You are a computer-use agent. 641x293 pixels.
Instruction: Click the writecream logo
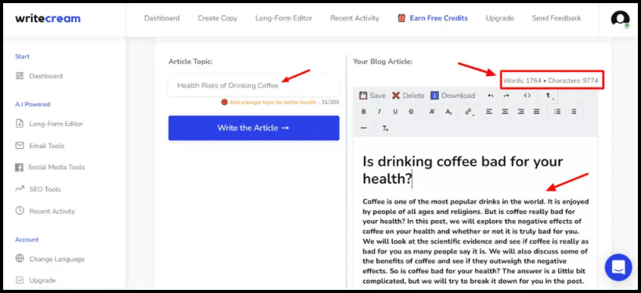click(x=48, y=19)
